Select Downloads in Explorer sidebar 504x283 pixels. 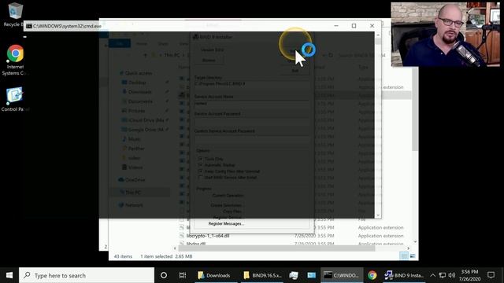tap(140, 92)
